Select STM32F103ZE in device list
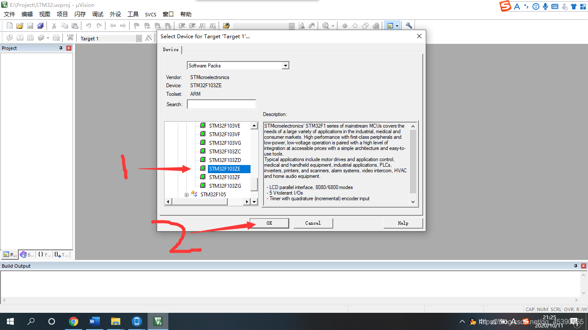The height and width of the screenshot is (330, 588). click(229, 169)
